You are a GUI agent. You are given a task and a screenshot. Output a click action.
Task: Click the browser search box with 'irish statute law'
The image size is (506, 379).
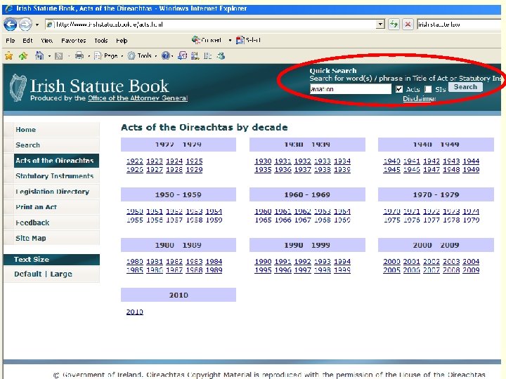click(x=460, y=24)
